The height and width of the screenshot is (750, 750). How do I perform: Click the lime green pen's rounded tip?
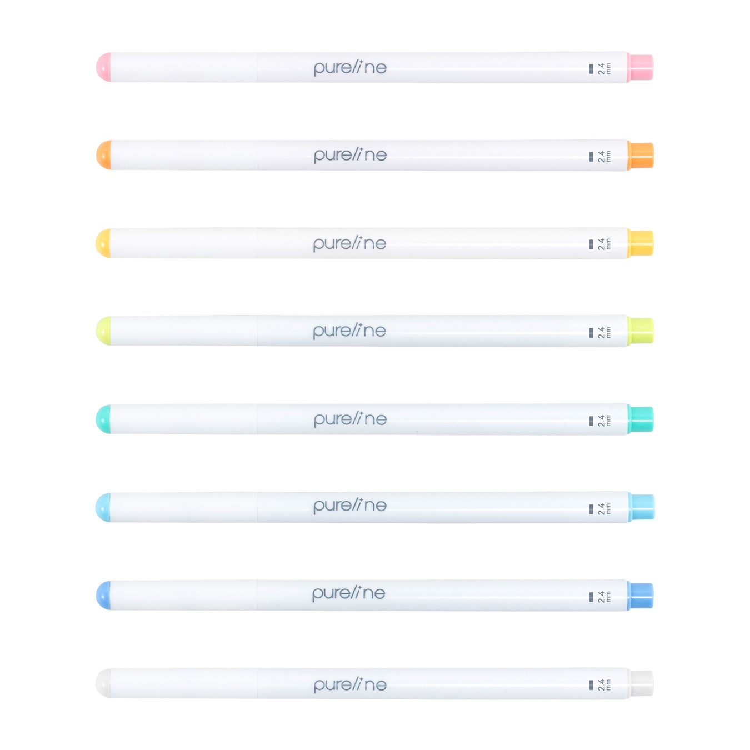104,331
